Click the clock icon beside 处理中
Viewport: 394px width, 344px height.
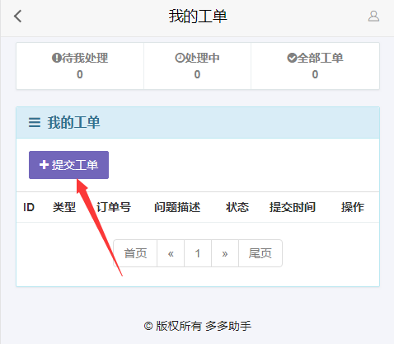180,58
